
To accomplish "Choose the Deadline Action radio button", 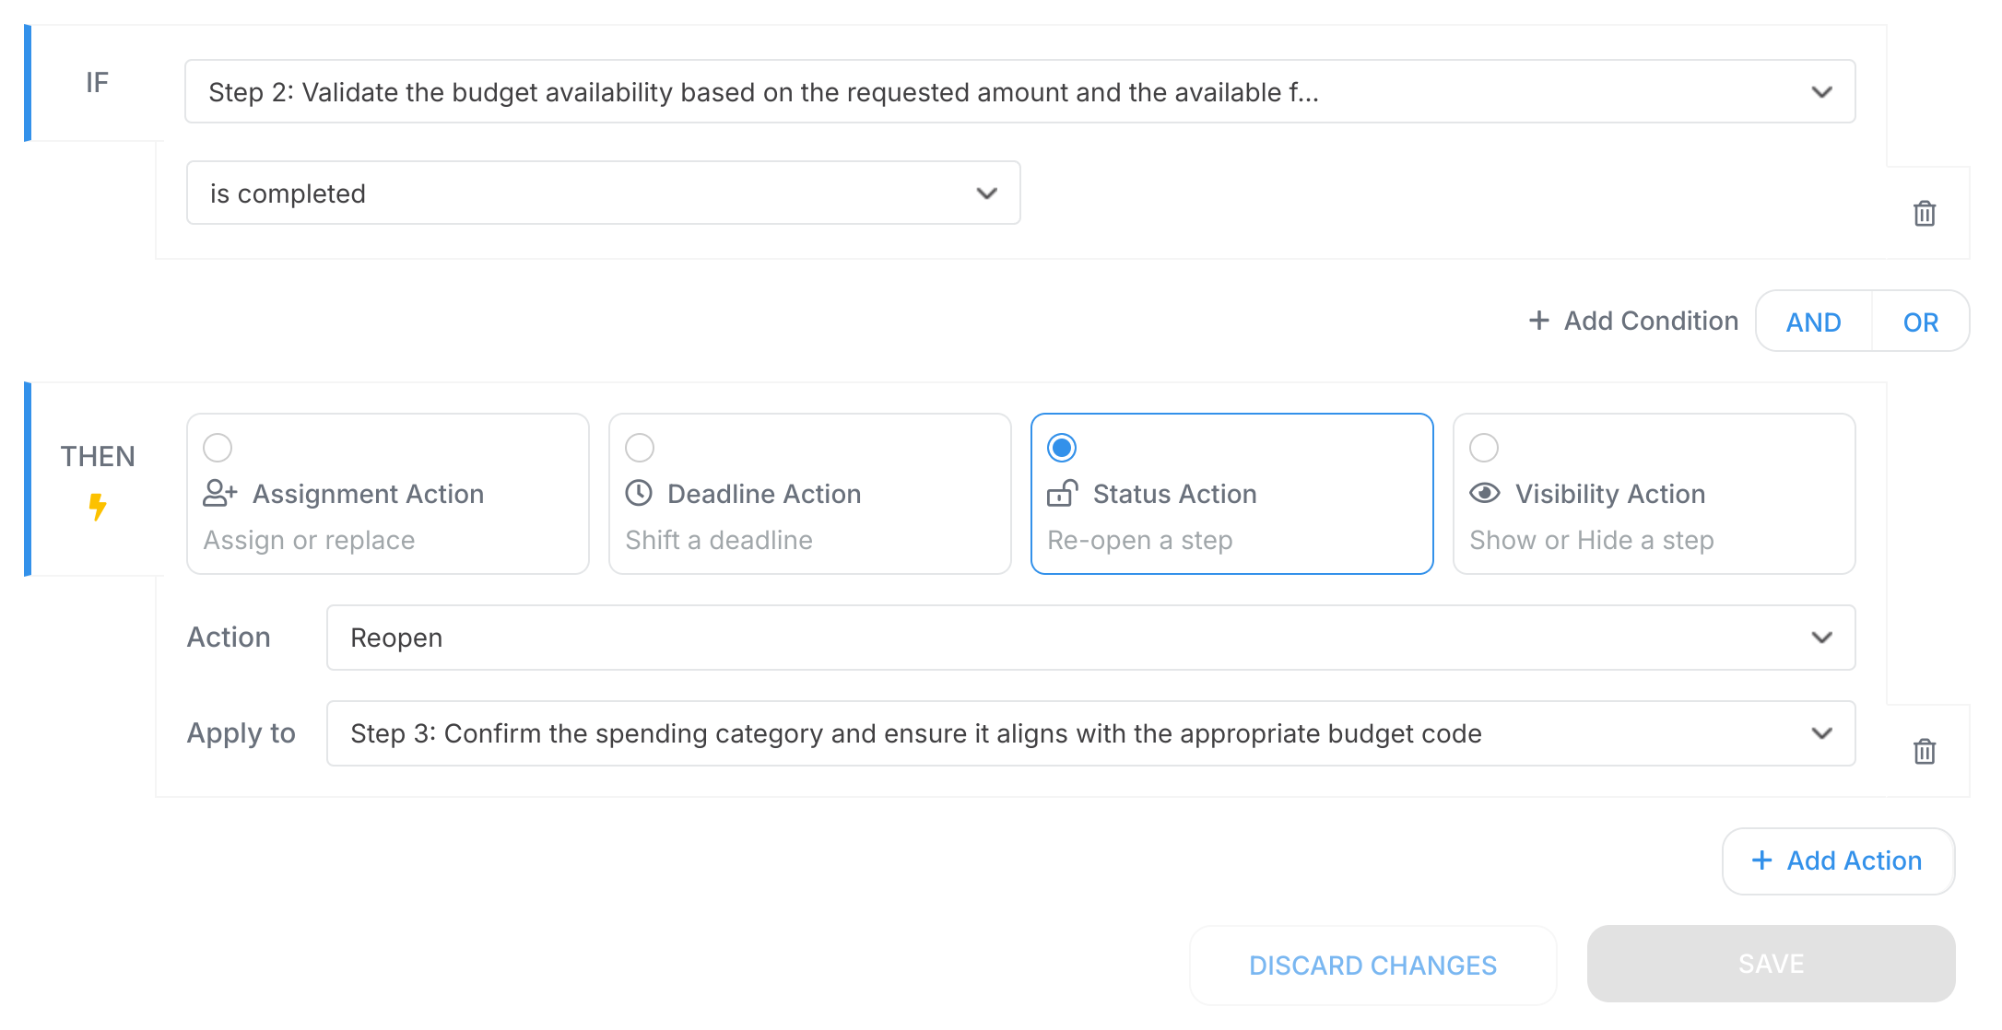I will (639, 448).
